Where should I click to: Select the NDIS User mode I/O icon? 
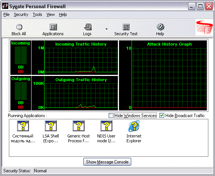106,126
